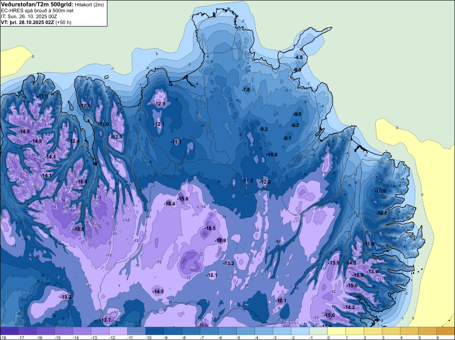This screenshot has height=340, width=455.
Task: Select the -11.4 temperature reading
Action: (x=369, y=244)
